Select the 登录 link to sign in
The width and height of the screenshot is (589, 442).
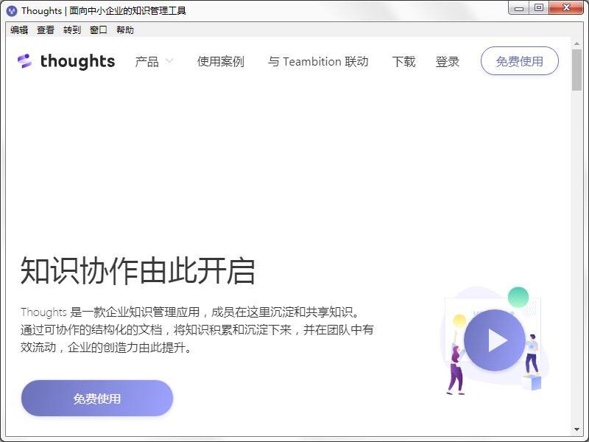pos(448,61)
